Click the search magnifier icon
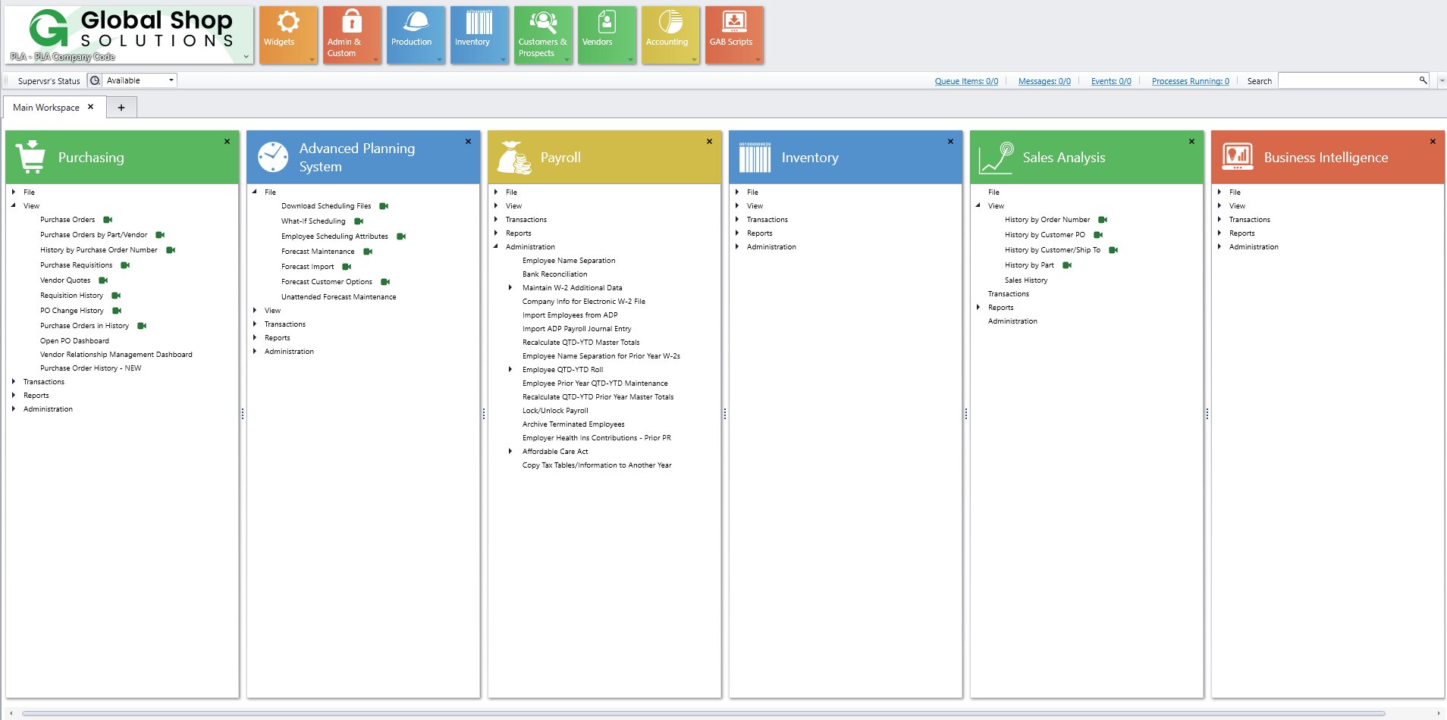This screenshot has height=720, width=1447. pos(1423,80)
